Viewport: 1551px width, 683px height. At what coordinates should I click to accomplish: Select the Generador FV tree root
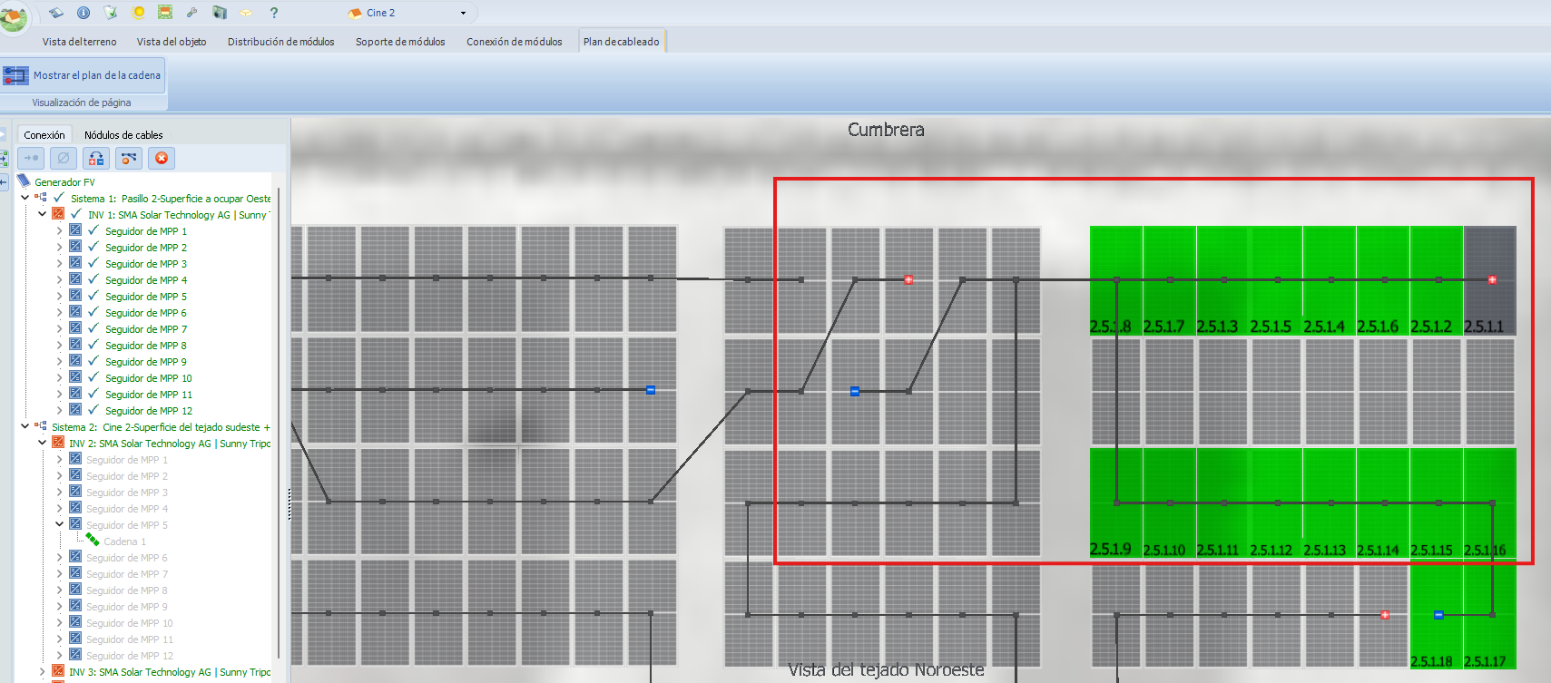[64, 181]
